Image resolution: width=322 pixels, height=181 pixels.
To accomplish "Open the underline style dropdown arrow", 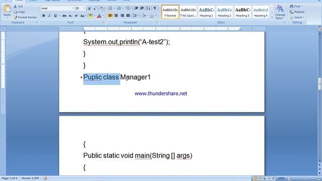I will [x=59, y=16].
